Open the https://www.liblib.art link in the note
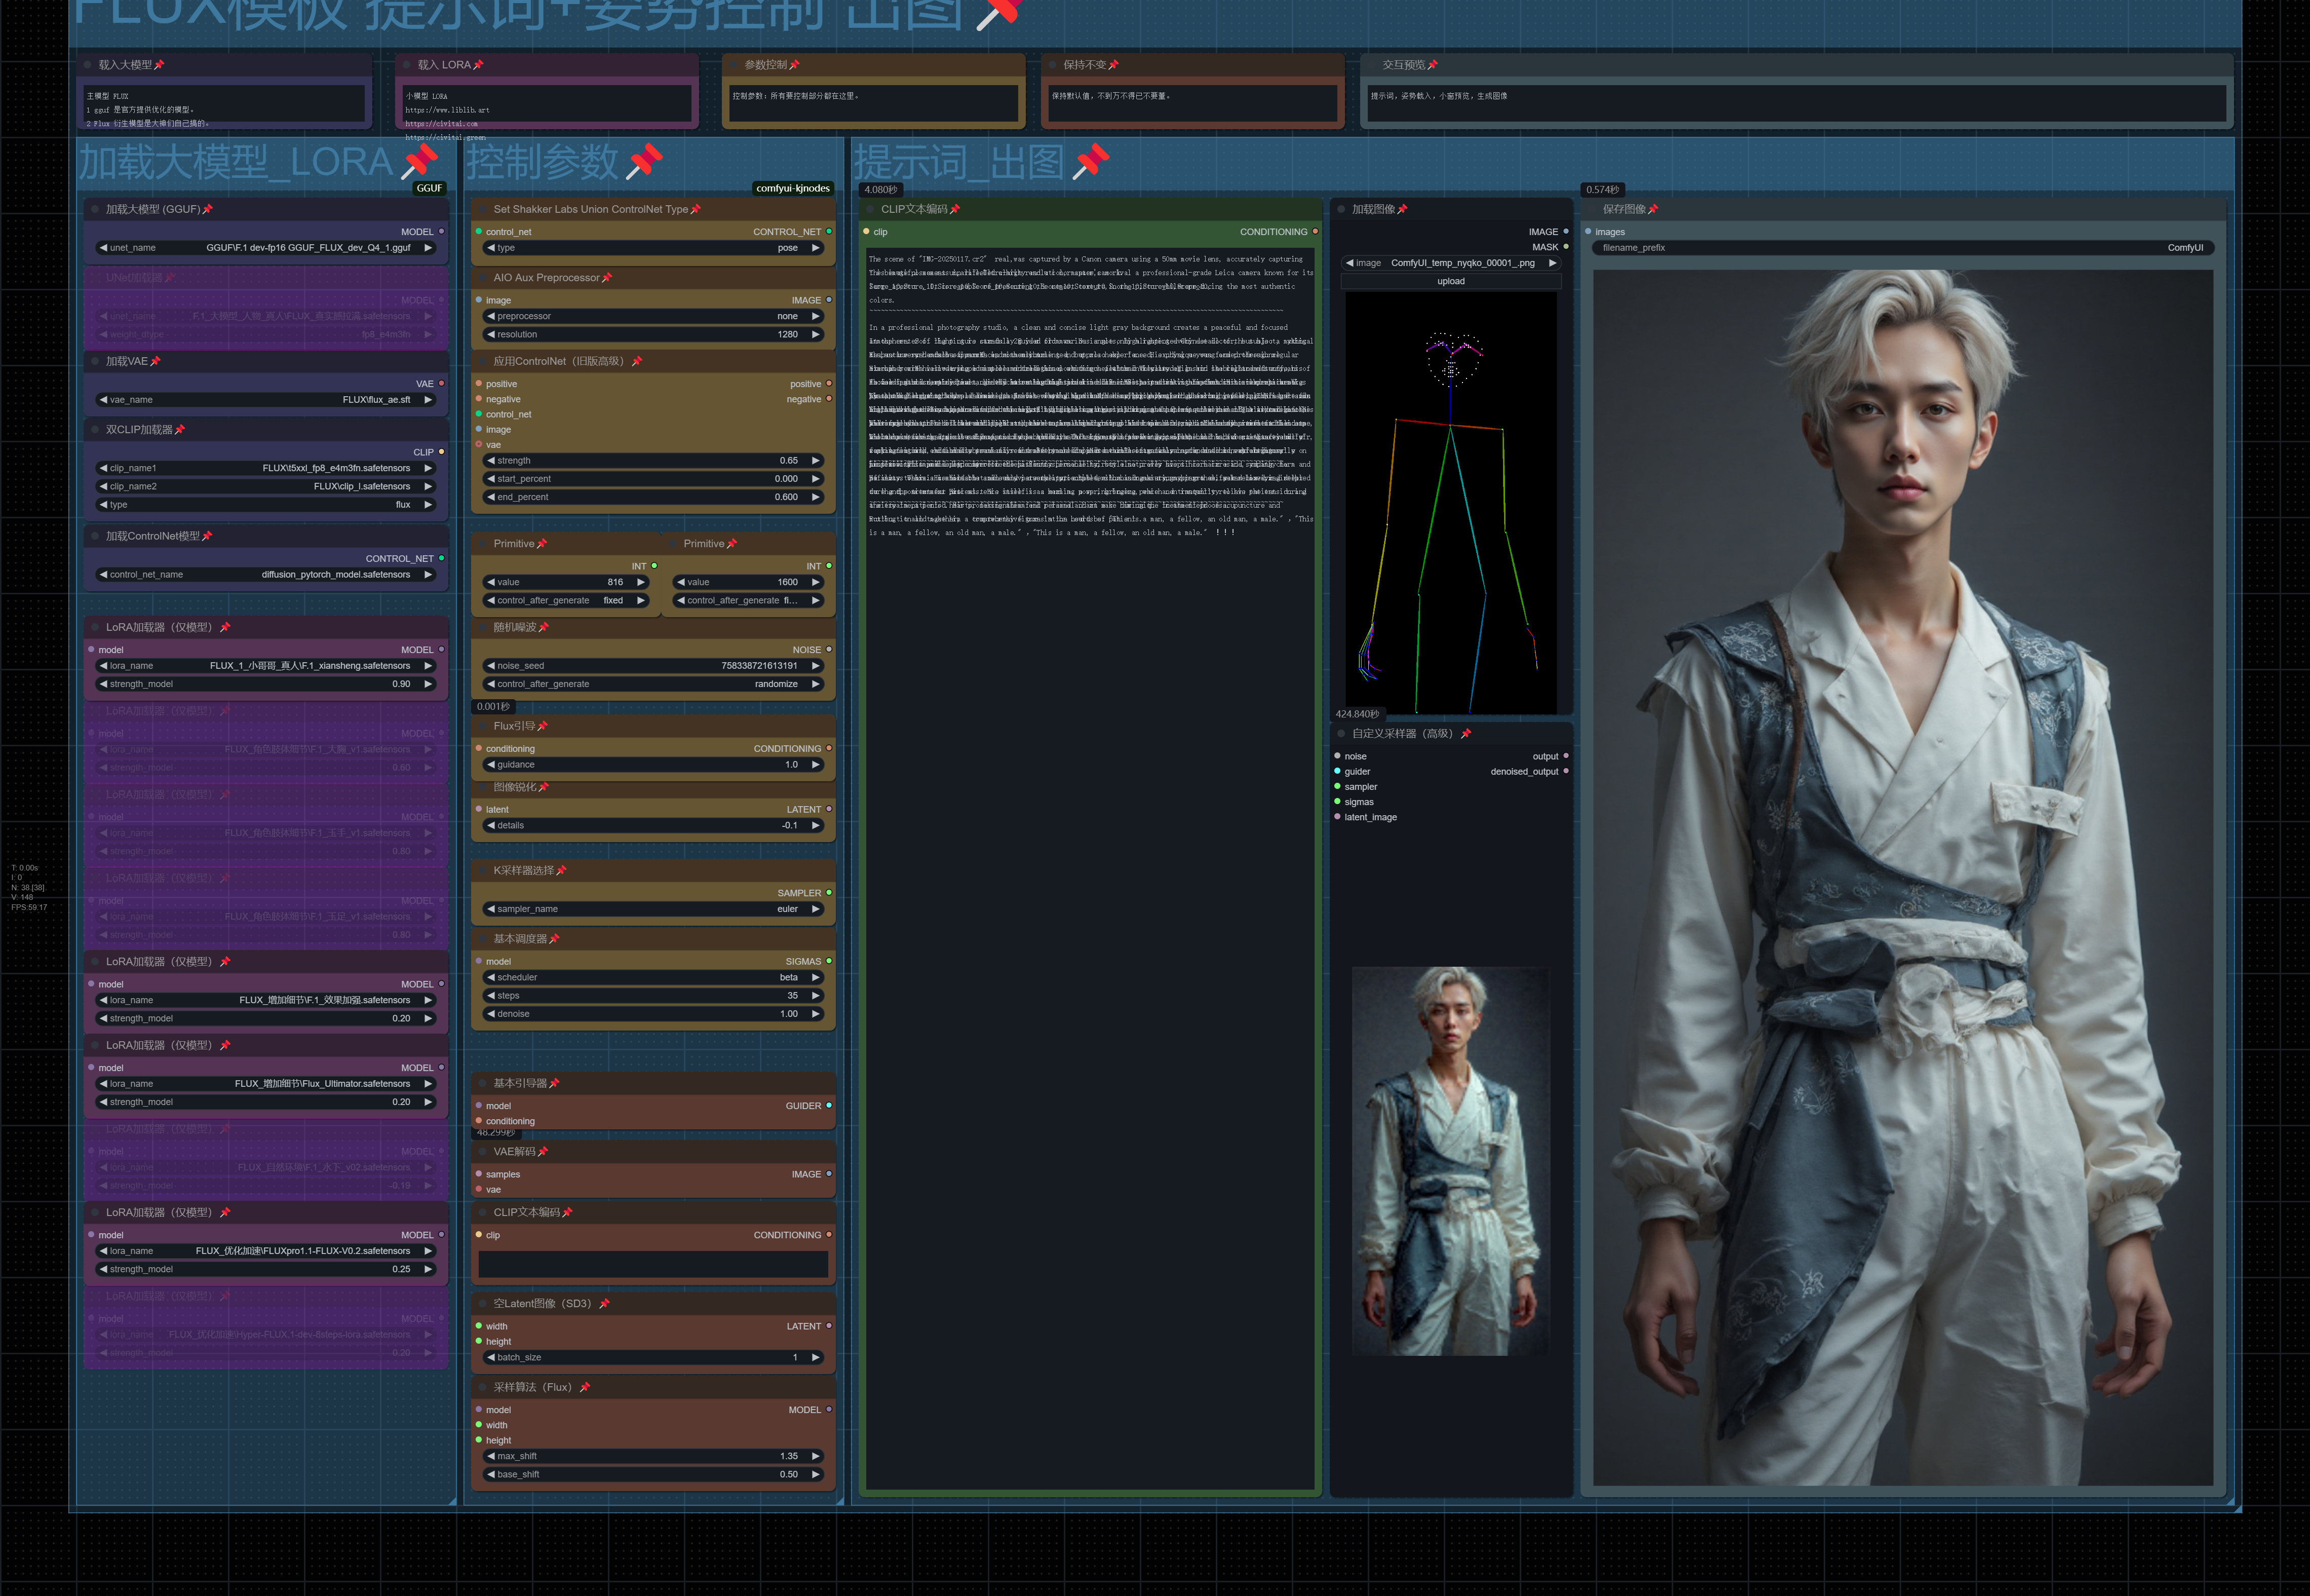The image size is (2310, 1596). 447,110
